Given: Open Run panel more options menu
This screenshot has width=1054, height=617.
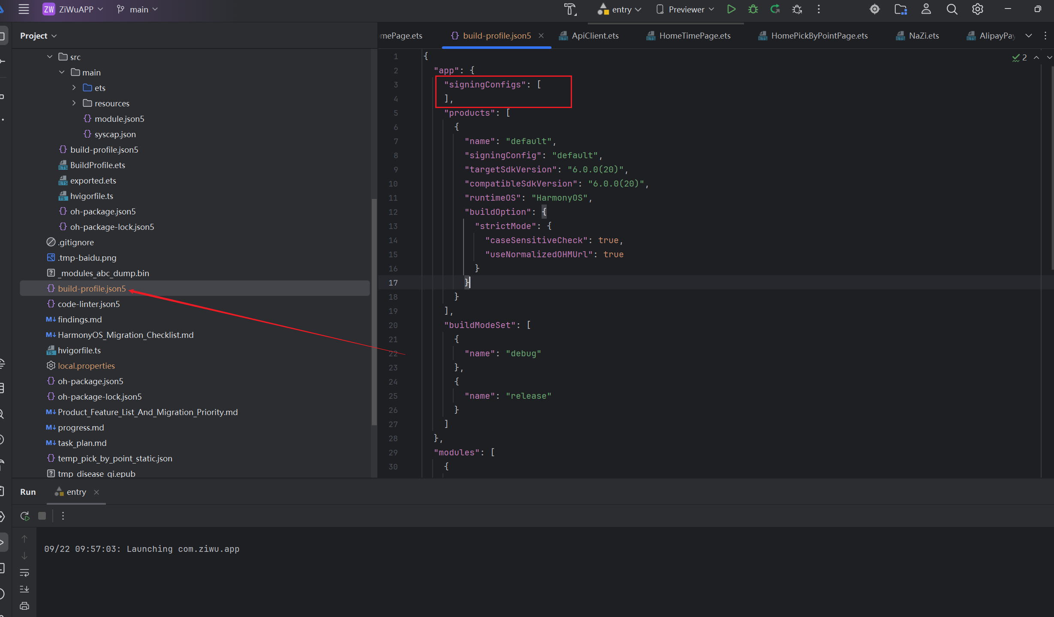Looking at the screenshot, I should pyautogui.click(x=63, y=516).
